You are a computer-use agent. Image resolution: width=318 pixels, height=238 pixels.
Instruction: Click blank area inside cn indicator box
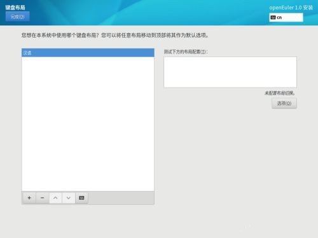pyautogui.click(x=293, y=17)
